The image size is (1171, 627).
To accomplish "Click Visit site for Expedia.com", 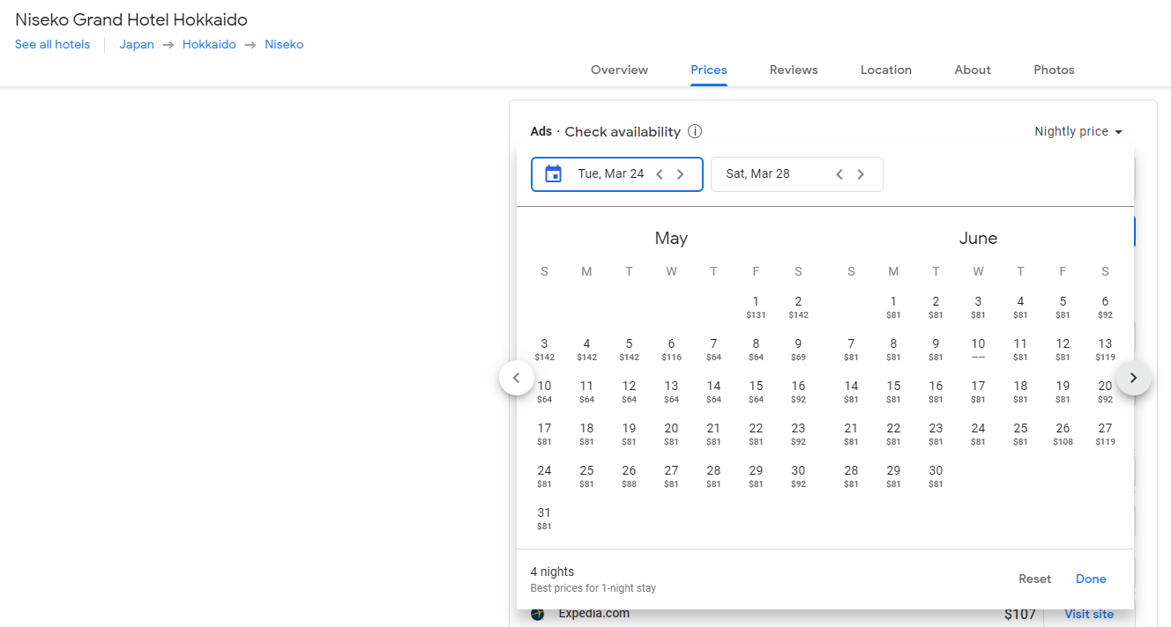I will (x=1089, y=615).
